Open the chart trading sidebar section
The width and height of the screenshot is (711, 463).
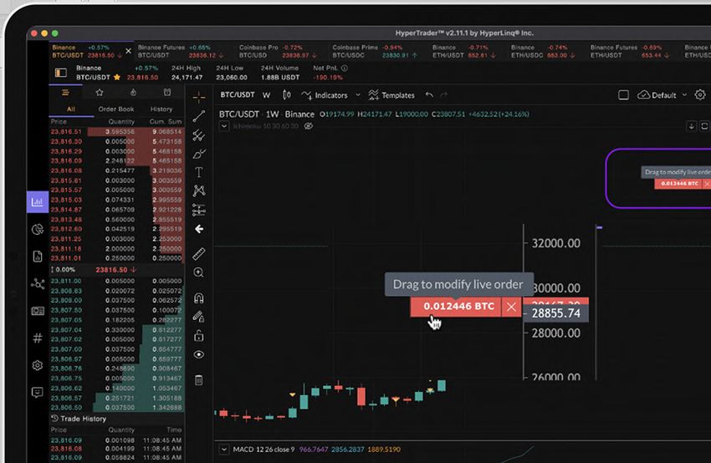(38, 201)
